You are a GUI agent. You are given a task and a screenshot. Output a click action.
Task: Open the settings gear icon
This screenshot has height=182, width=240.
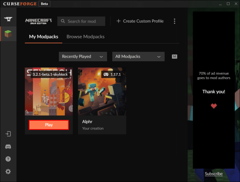tap(8, 172)
